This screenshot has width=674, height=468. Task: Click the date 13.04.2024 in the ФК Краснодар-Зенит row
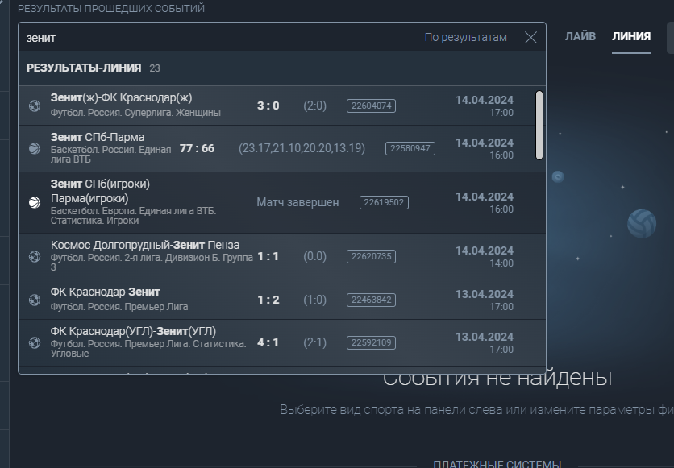pos(485,294)
